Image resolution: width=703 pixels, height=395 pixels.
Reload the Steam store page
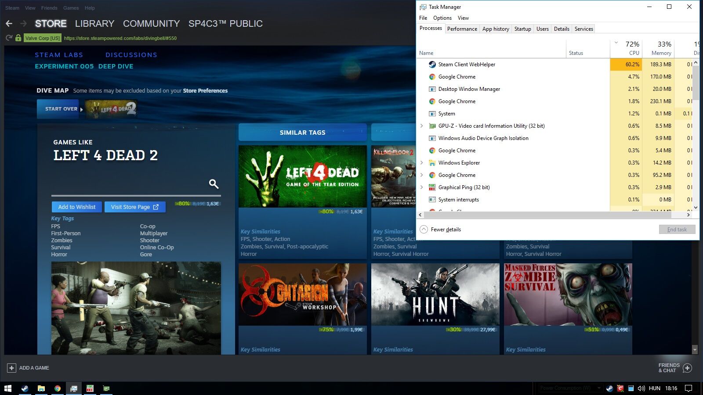click(x=9, y=38)
